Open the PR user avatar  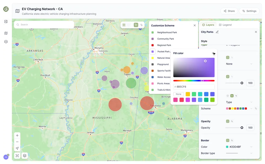(6, 157)
